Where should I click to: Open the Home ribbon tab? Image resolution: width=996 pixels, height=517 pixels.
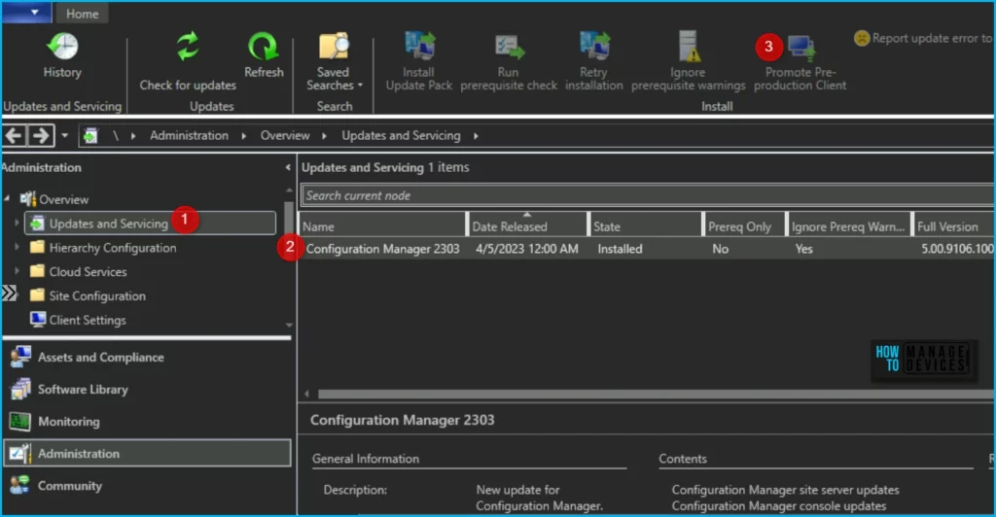(x=83, y=14)
